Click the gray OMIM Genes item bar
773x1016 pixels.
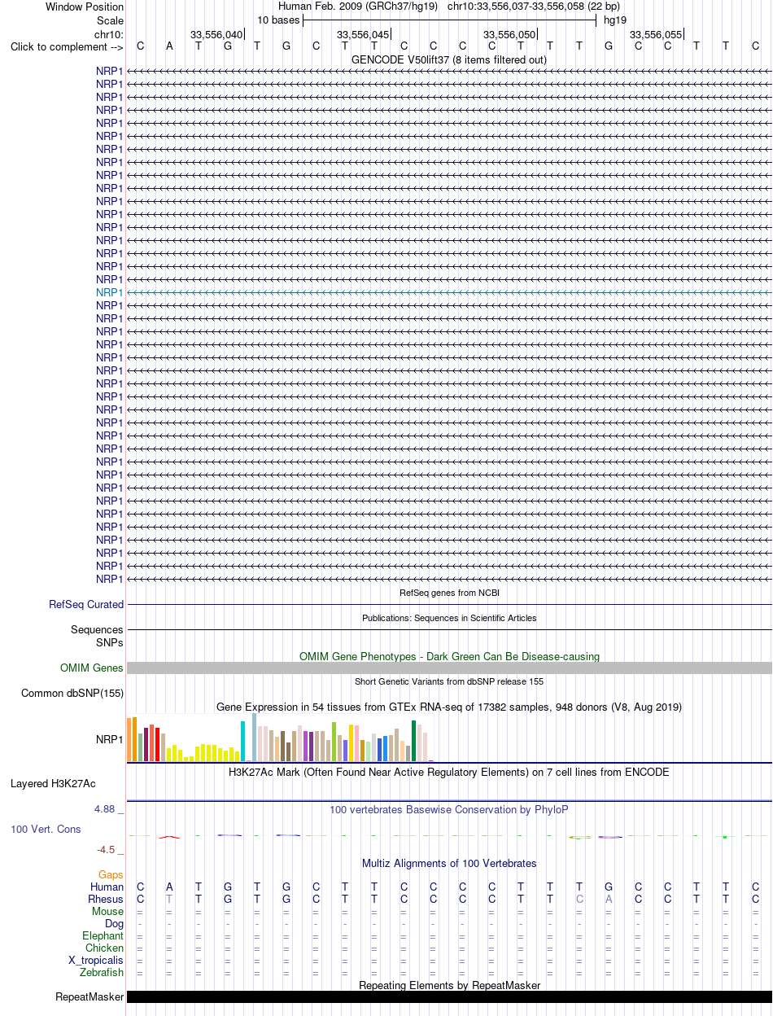click(449, 668)
